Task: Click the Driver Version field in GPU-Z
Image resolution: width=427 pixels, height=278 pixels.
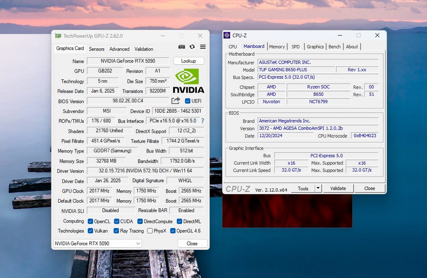Action: [145, 171]
